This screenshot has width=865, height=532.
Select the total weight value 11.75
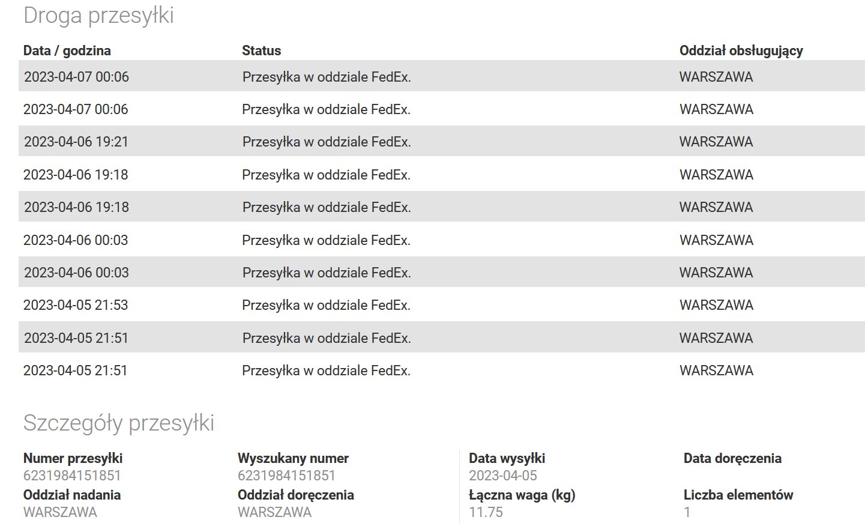coord(486,512)
